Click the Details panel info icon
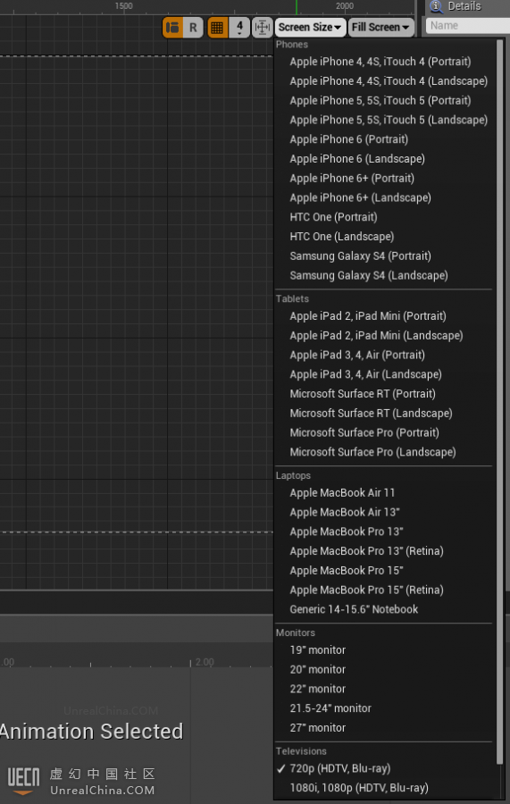 tap(437, 6)
